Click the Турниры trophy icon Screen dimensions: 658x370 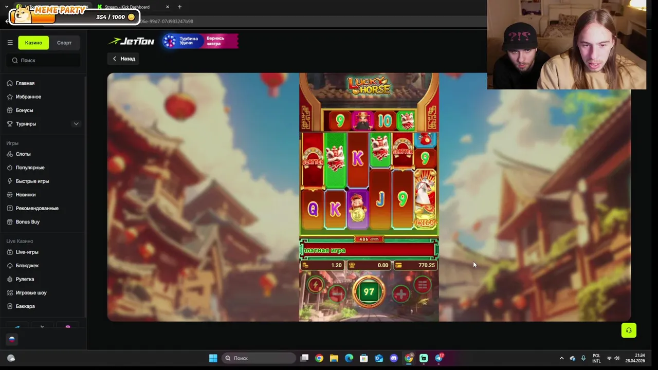10,124
